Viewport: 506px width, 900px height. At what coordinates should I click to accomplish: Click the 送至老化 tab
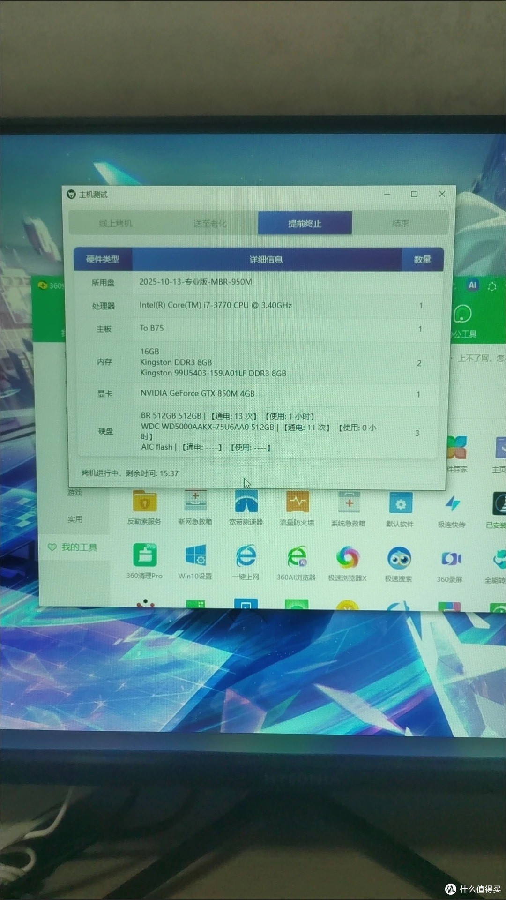pos(210,224)
